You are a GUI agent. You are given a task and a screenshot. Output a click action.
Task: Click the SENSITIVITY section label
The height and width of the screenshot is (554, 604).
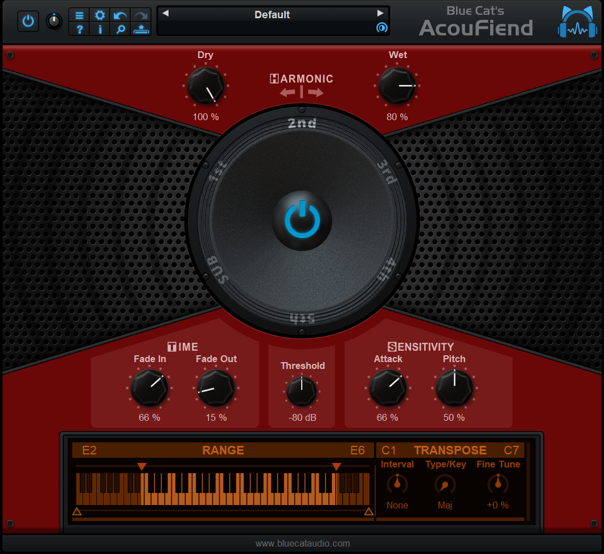point(421,347)
